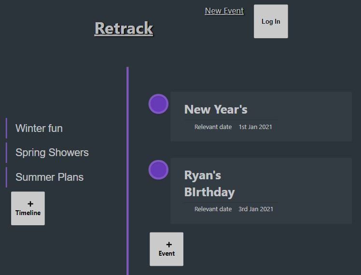Click Relevant date label under New Year's
Viewport: 361px width, 275px height.
[213, 127]
